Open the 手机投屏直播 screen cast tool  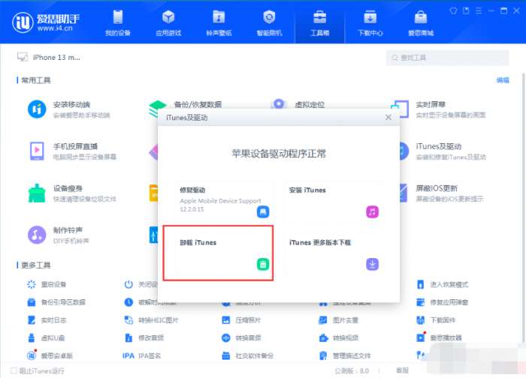coord(72,151)
